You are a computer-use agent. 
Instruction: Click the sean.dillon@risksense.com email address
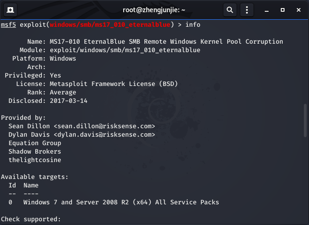point(104,126)
